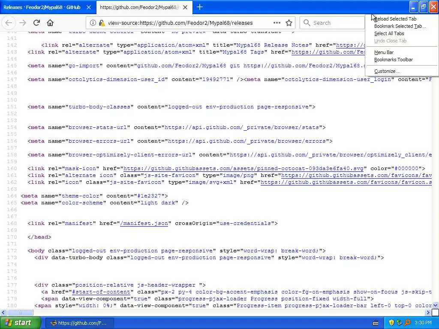Click the "width: 0%;" style value

coord(96,305)
